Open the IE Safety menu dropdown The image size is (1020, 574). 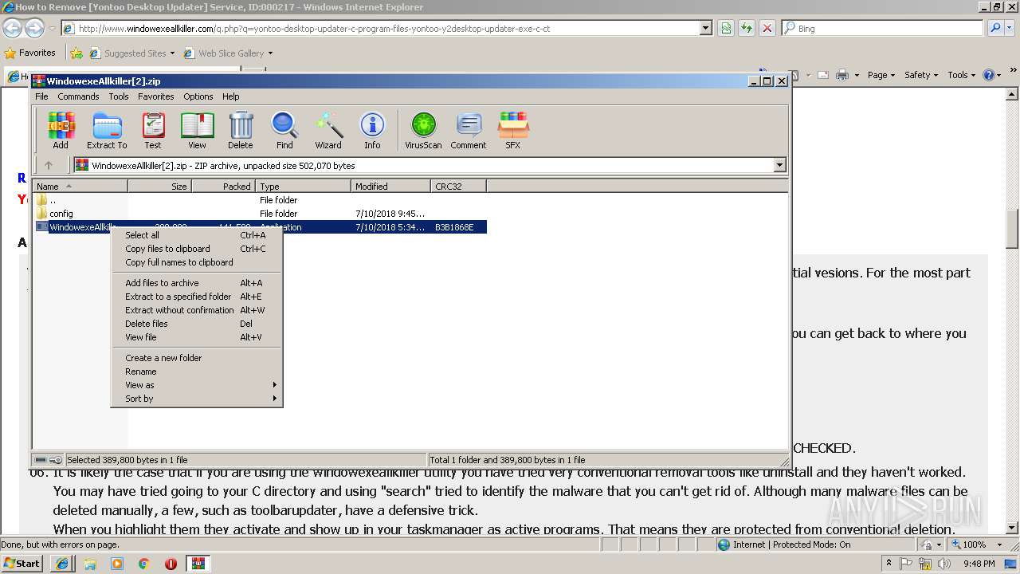point(922,75)
